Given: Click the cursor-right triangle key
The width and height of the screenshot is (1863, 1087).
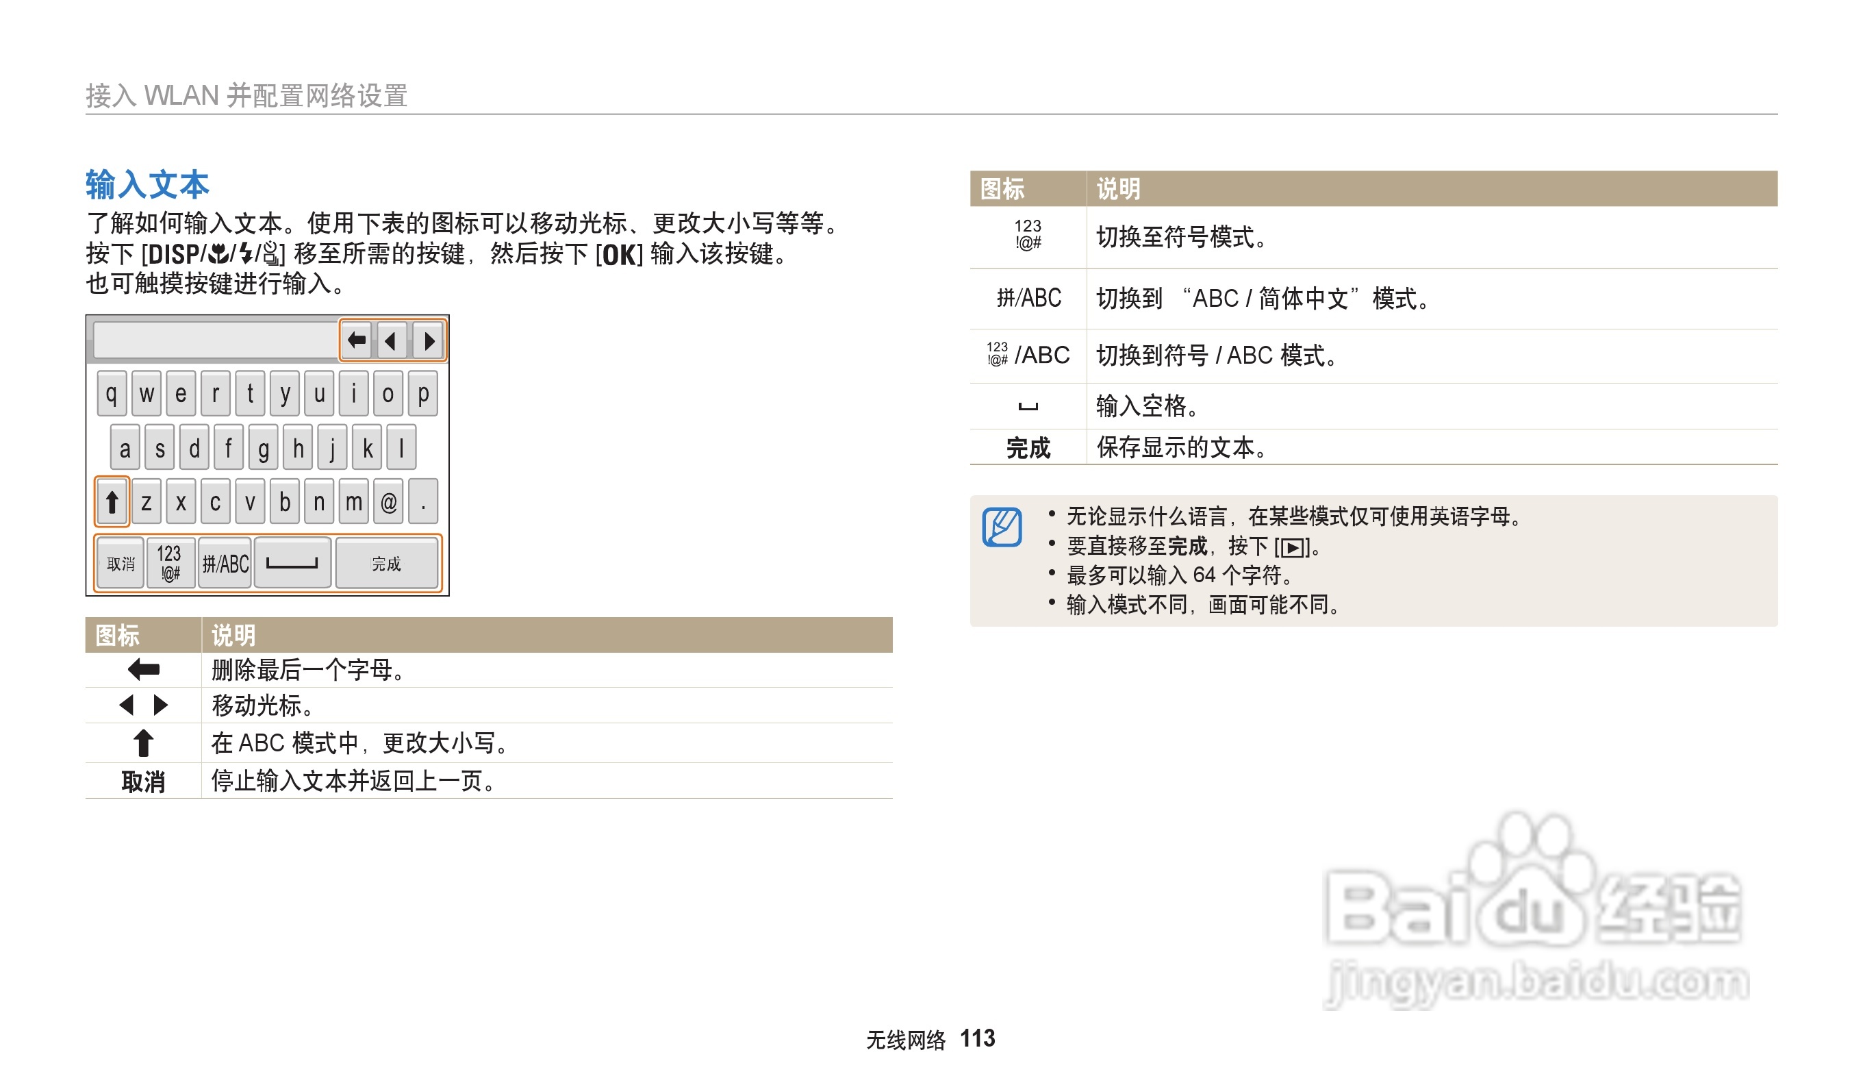Looking at the screenshot, I should pyautogui.click(x=428, y=341).
